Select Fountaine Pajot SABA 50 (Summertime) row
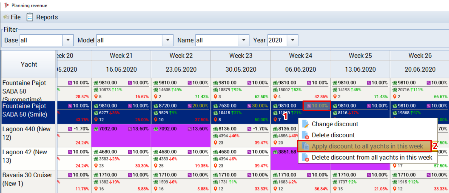The height and width of the screenshot is (193, 449). pos(28,89)
